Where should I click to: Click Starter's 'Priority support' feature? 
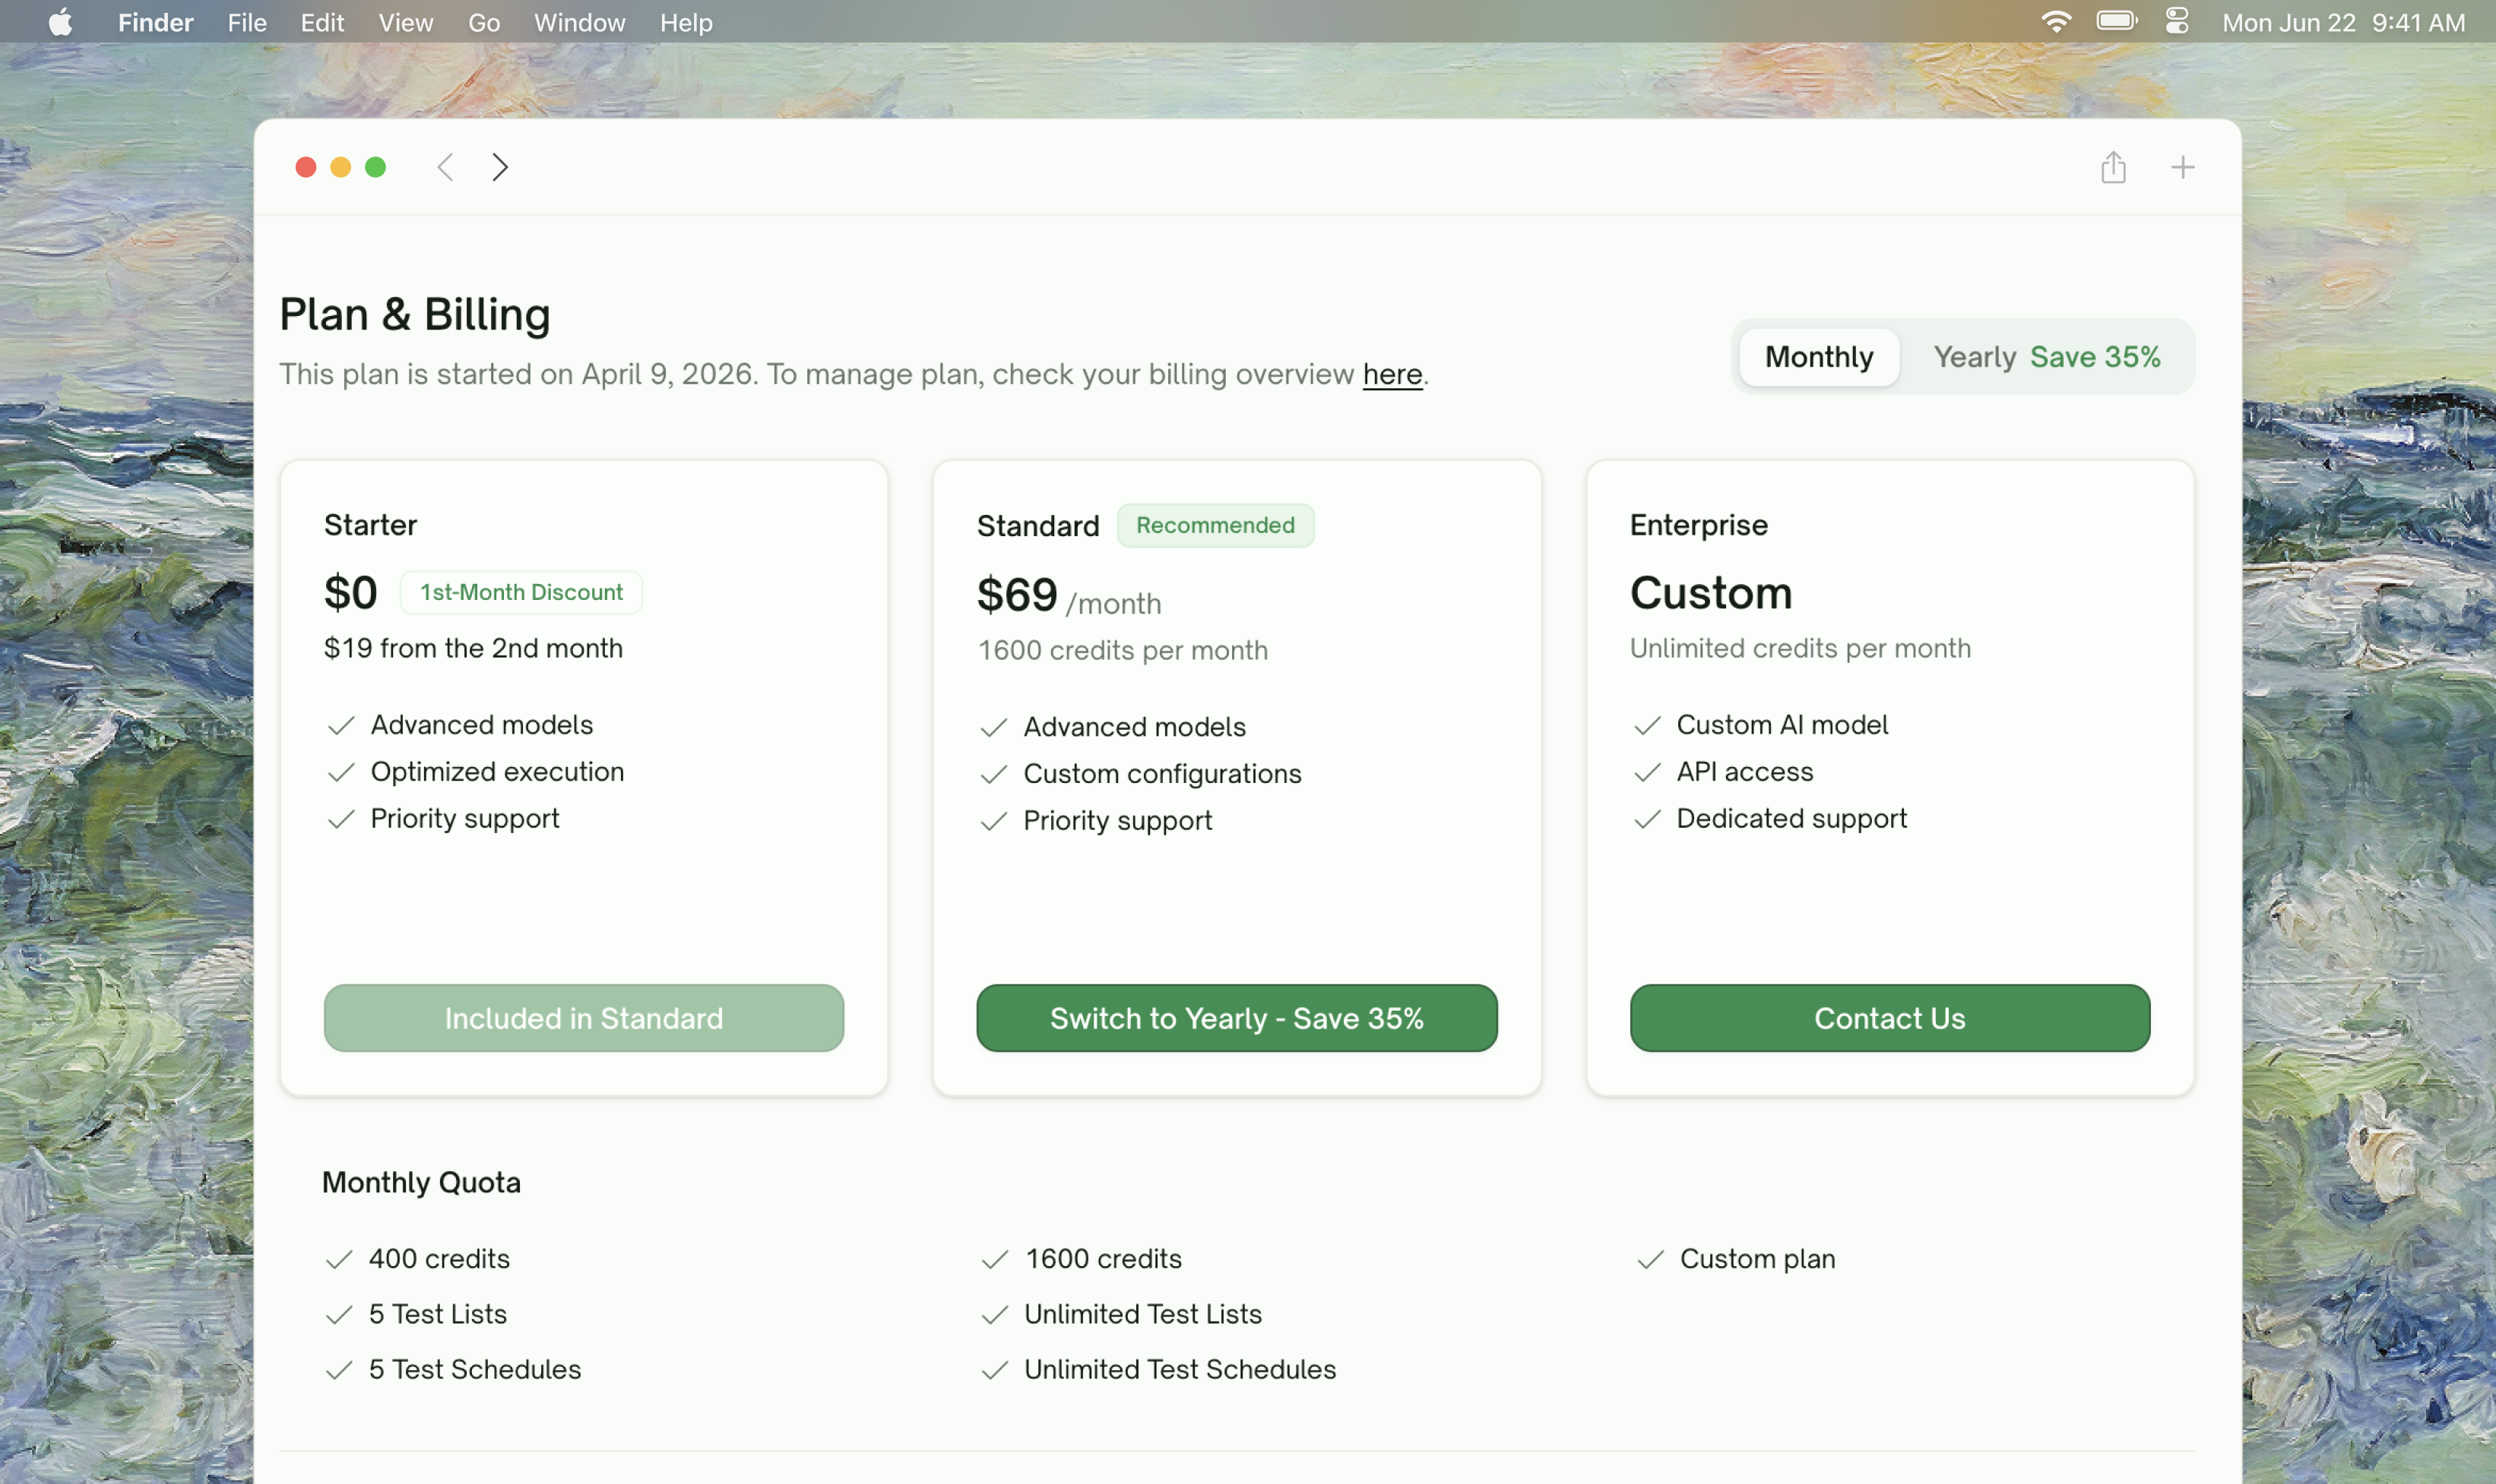[x=464, y=819]
